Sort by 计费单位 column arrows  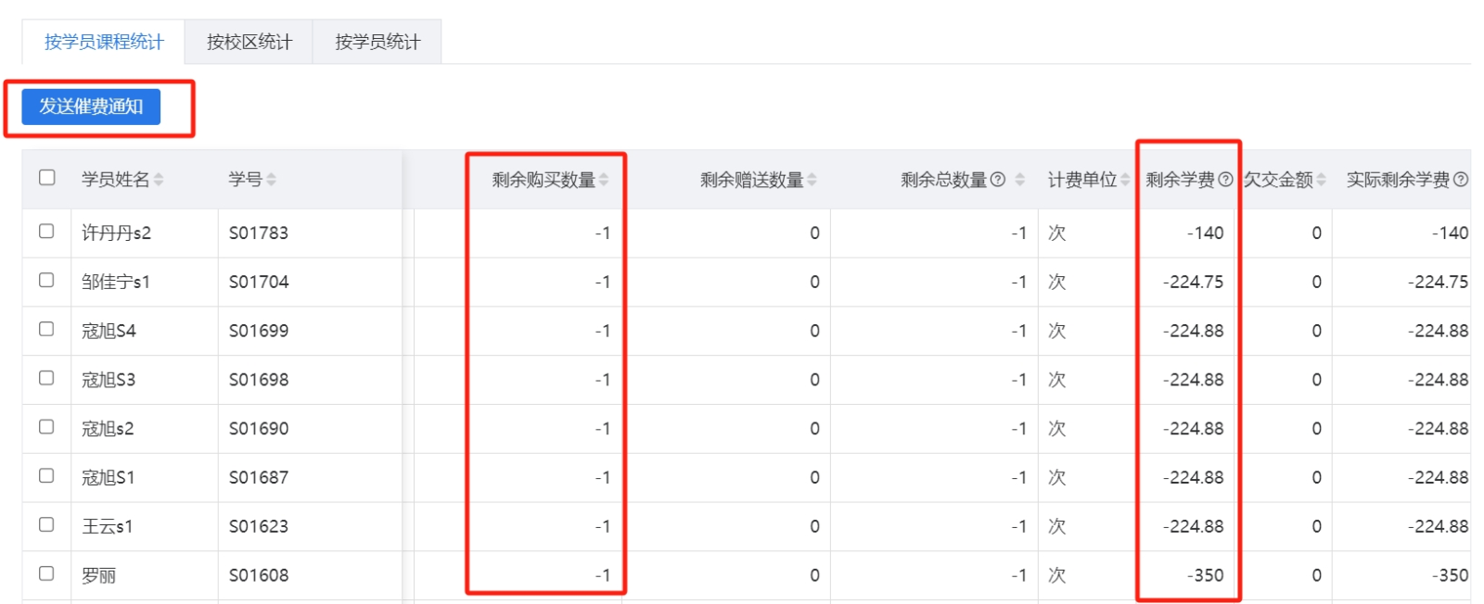(1125, 180)
